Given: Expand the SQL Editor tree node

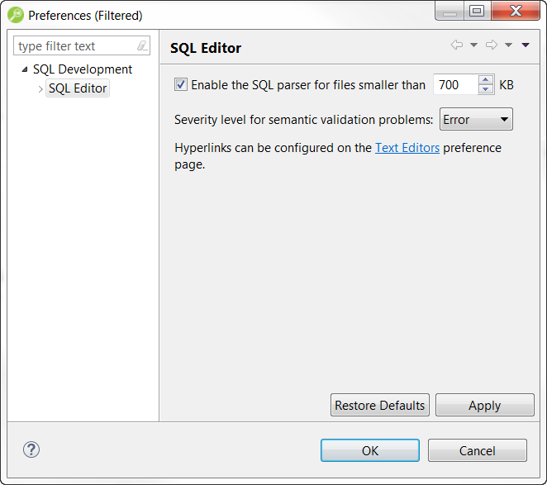Looking at the screenshot, I should (40, 88).
